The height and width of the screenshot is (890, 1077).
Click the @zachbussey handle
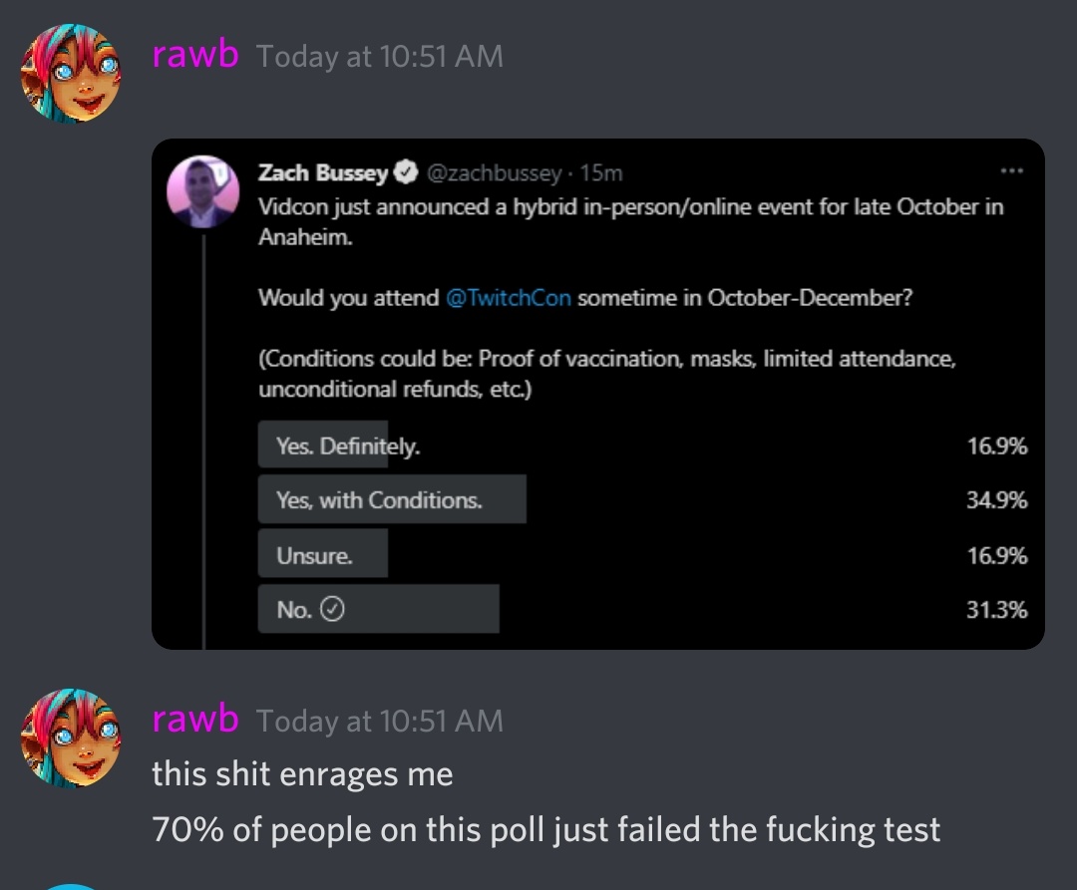495,173
